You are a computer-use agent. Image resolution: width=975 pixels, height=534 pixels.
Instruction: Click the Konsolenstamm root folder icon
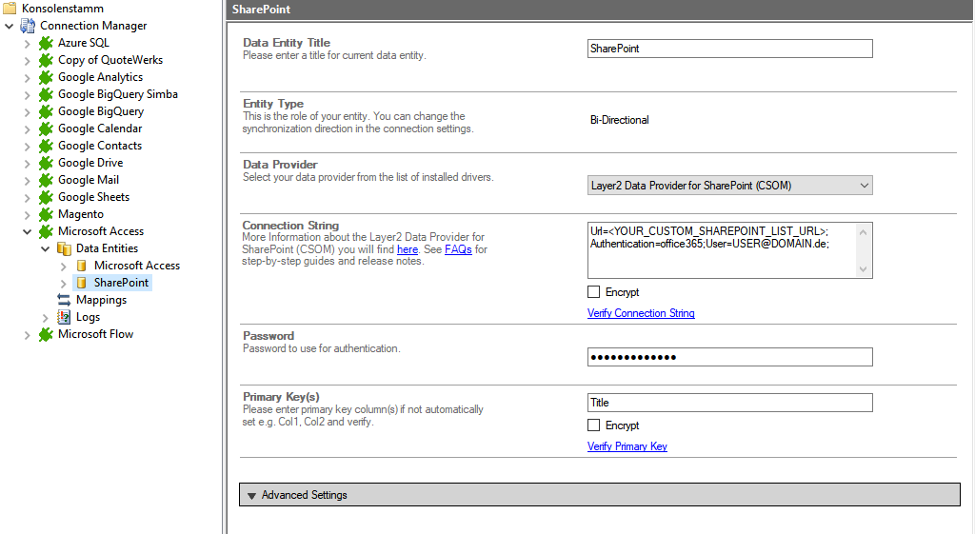[x=10, y=8]
